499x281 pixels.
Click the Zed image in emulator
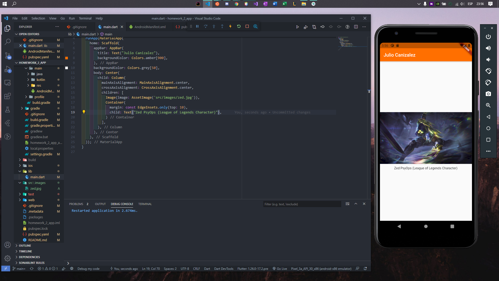click(426, 138)
